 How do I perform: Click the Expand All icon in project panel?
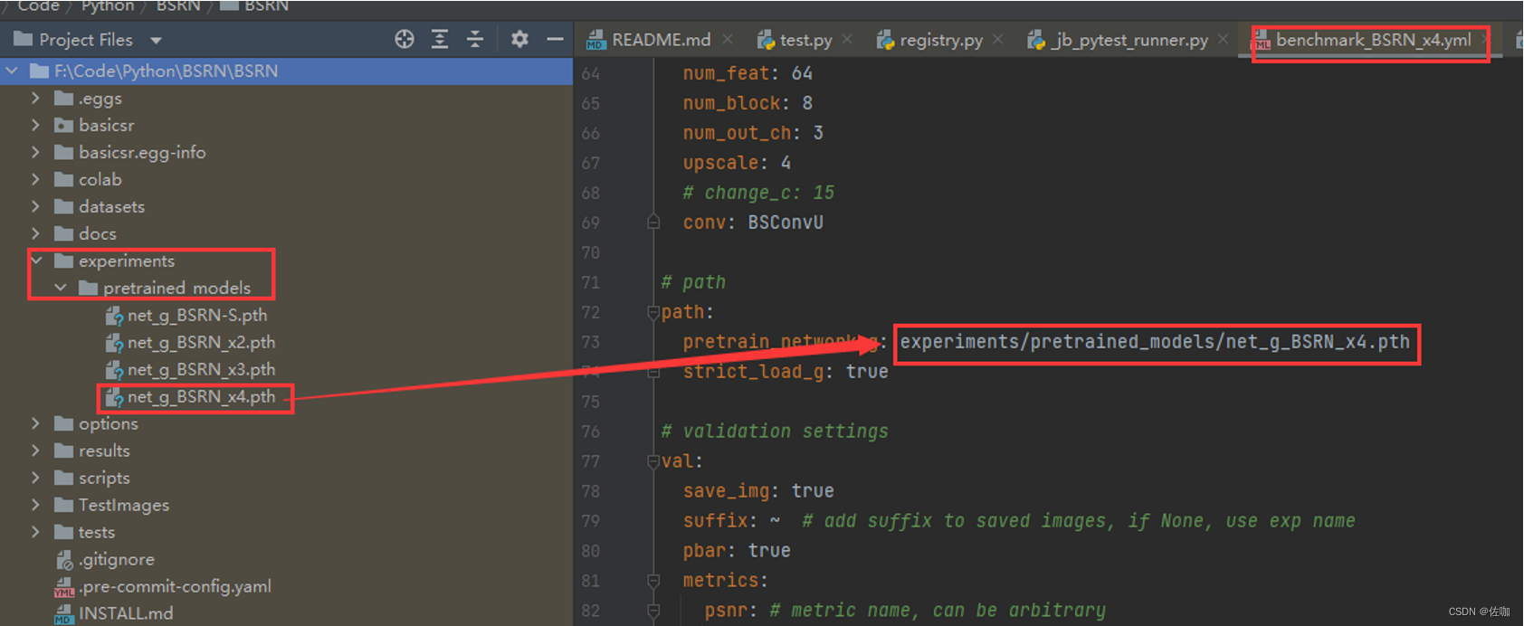(440, 39)
